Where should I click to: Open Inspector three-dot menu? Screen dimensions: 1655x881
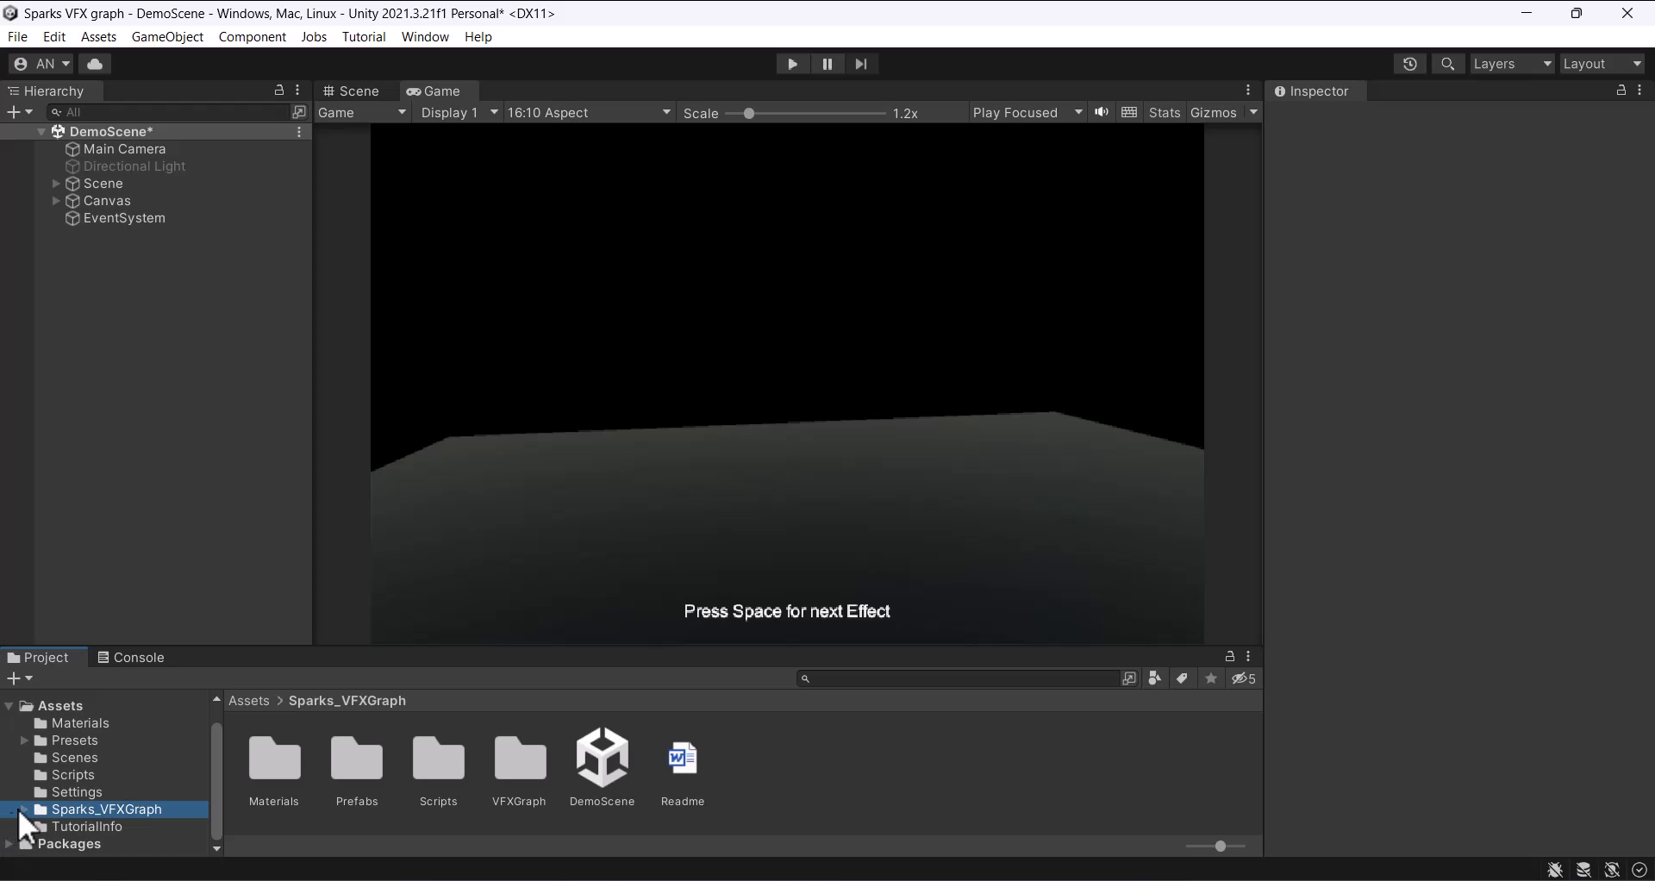[1640, 91]
